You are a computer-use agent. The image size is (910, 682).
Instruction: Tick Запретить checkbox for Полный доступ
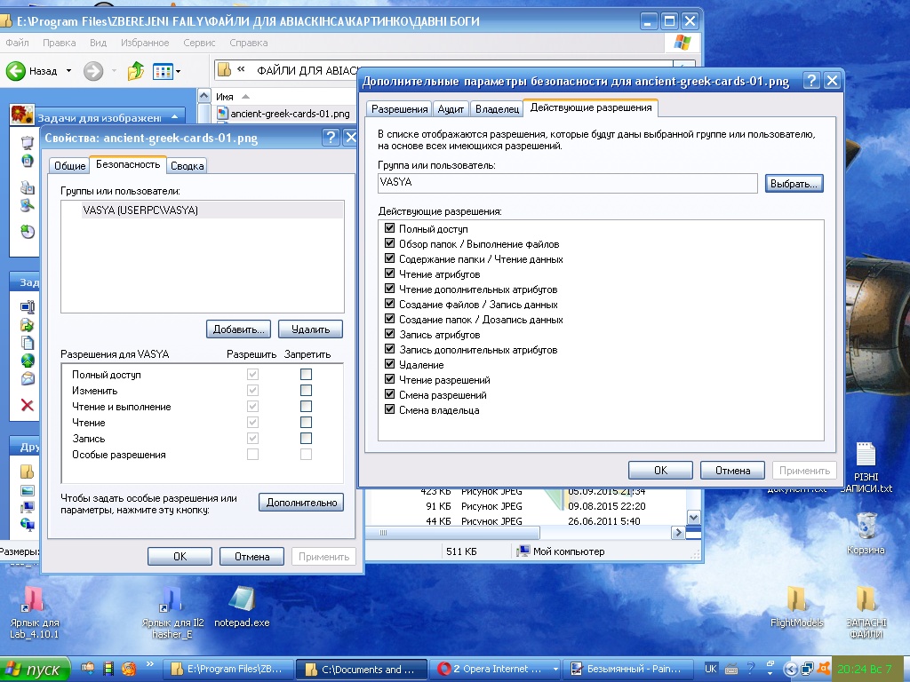[x=306, y=374]
